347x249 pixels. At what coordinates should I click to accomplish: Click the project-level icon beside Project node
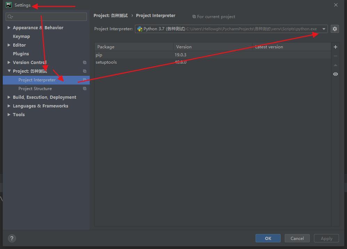[84, 71]
